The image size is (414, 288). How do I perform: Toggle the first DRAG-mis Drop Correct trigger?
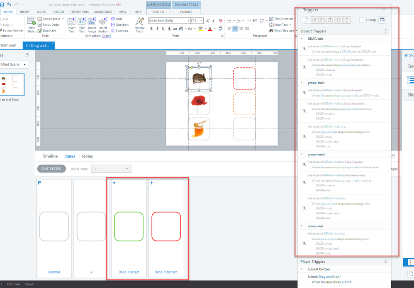[x=304, y=49]
